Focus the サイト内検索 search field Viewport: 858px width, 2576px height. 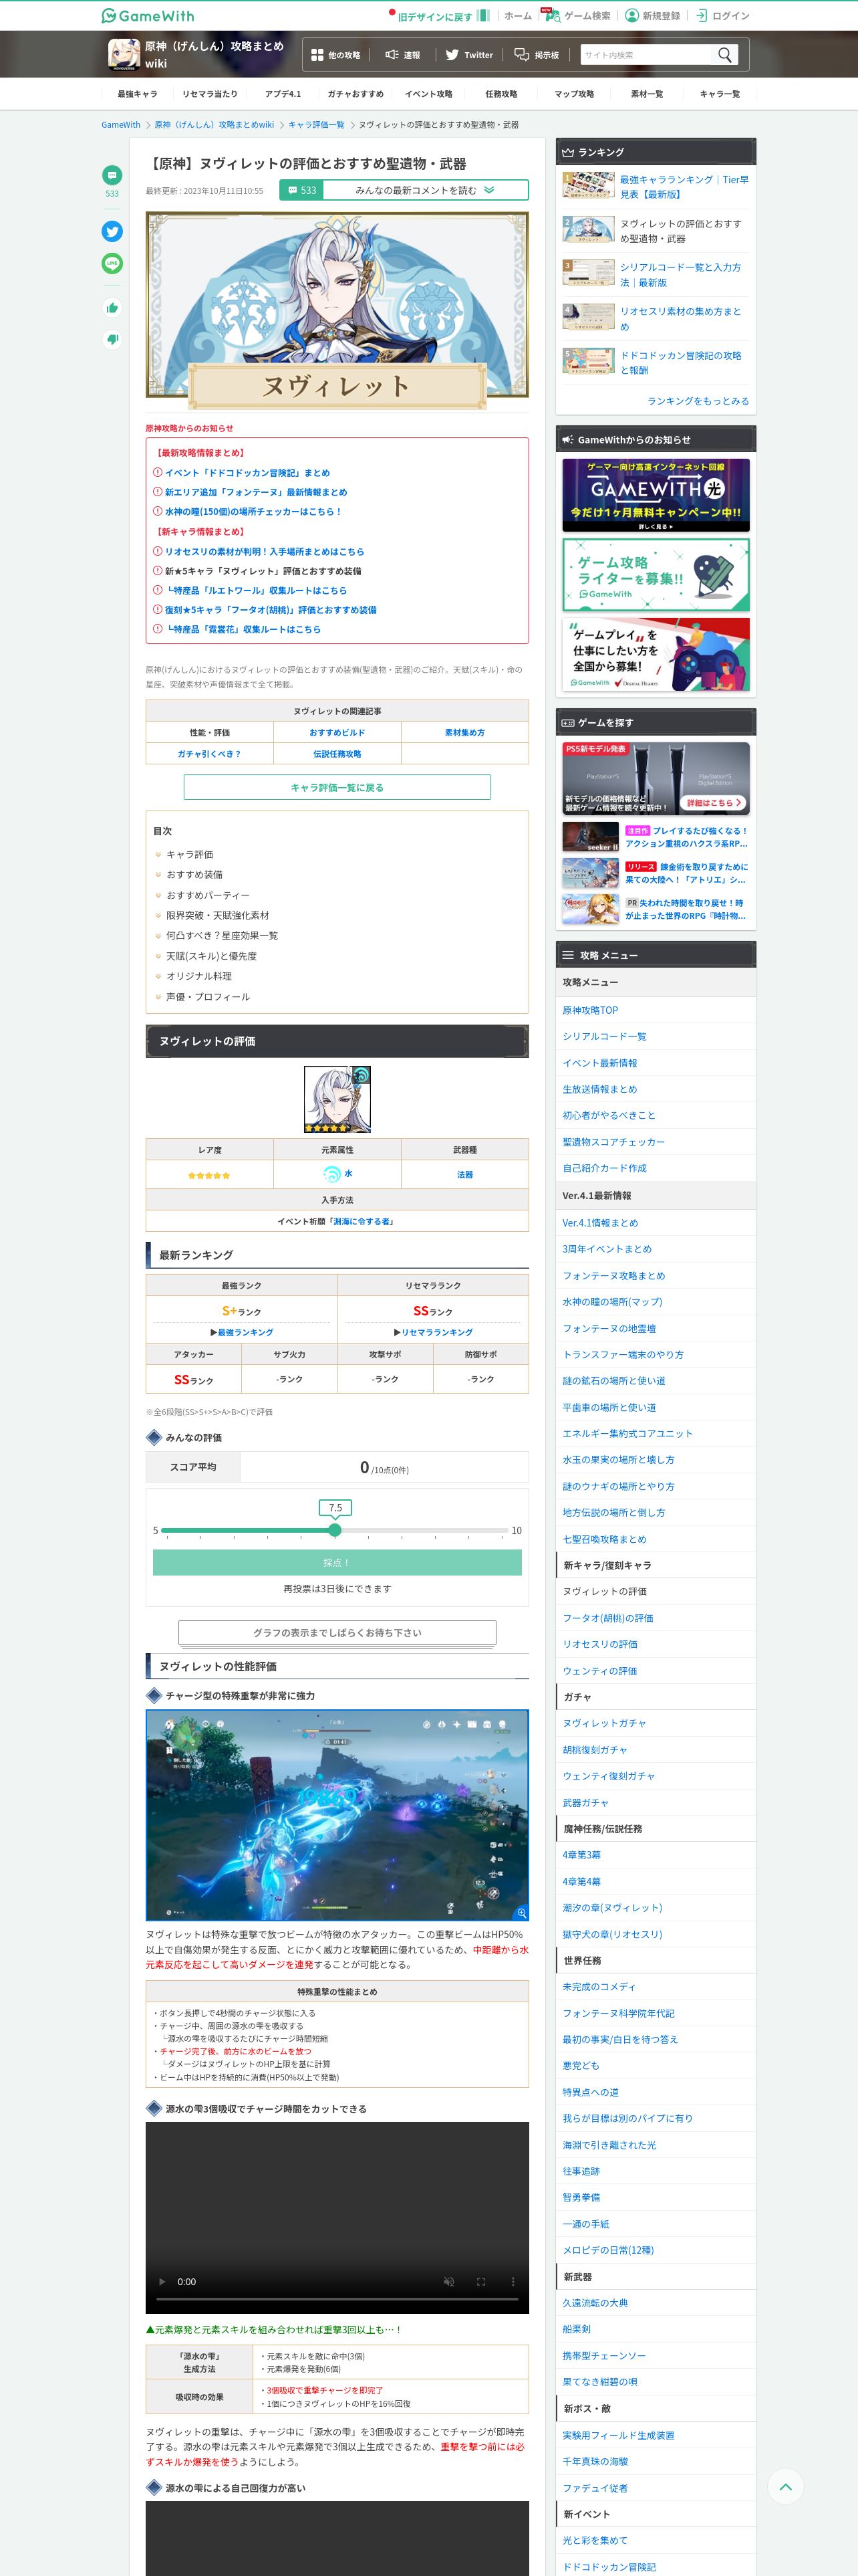[x=646, y=55]
